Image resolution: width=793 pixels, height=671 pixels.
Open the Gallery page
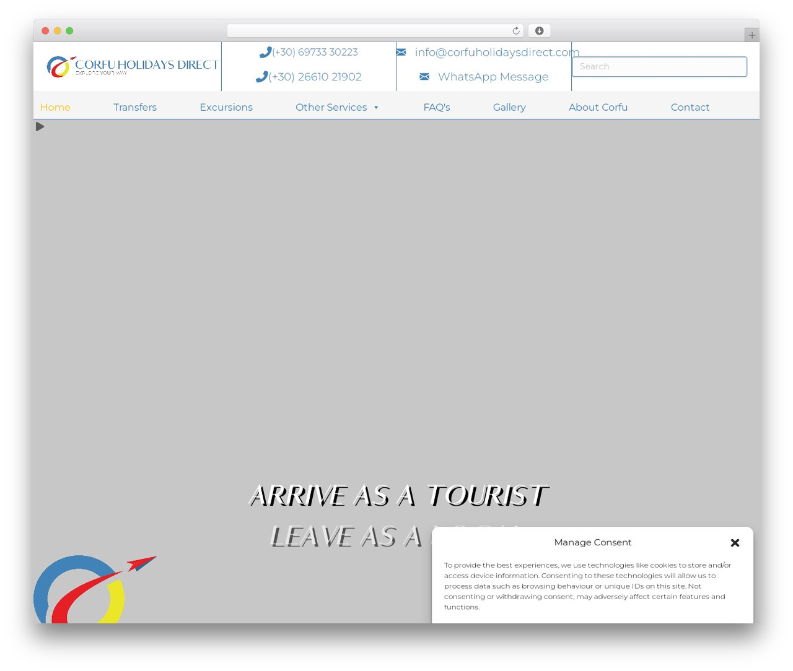click(509, 107)
